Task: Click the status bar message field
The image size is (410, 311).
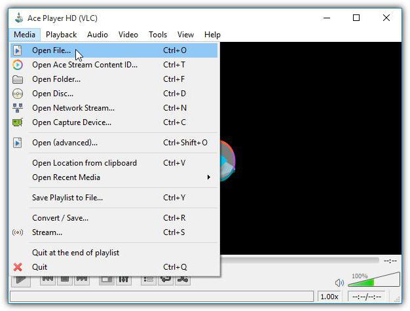Action: point(162,297)
